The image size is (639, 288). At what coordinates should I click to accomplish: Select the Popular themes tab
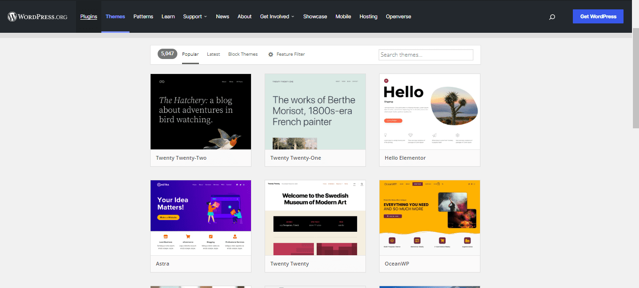coord(190,54)
